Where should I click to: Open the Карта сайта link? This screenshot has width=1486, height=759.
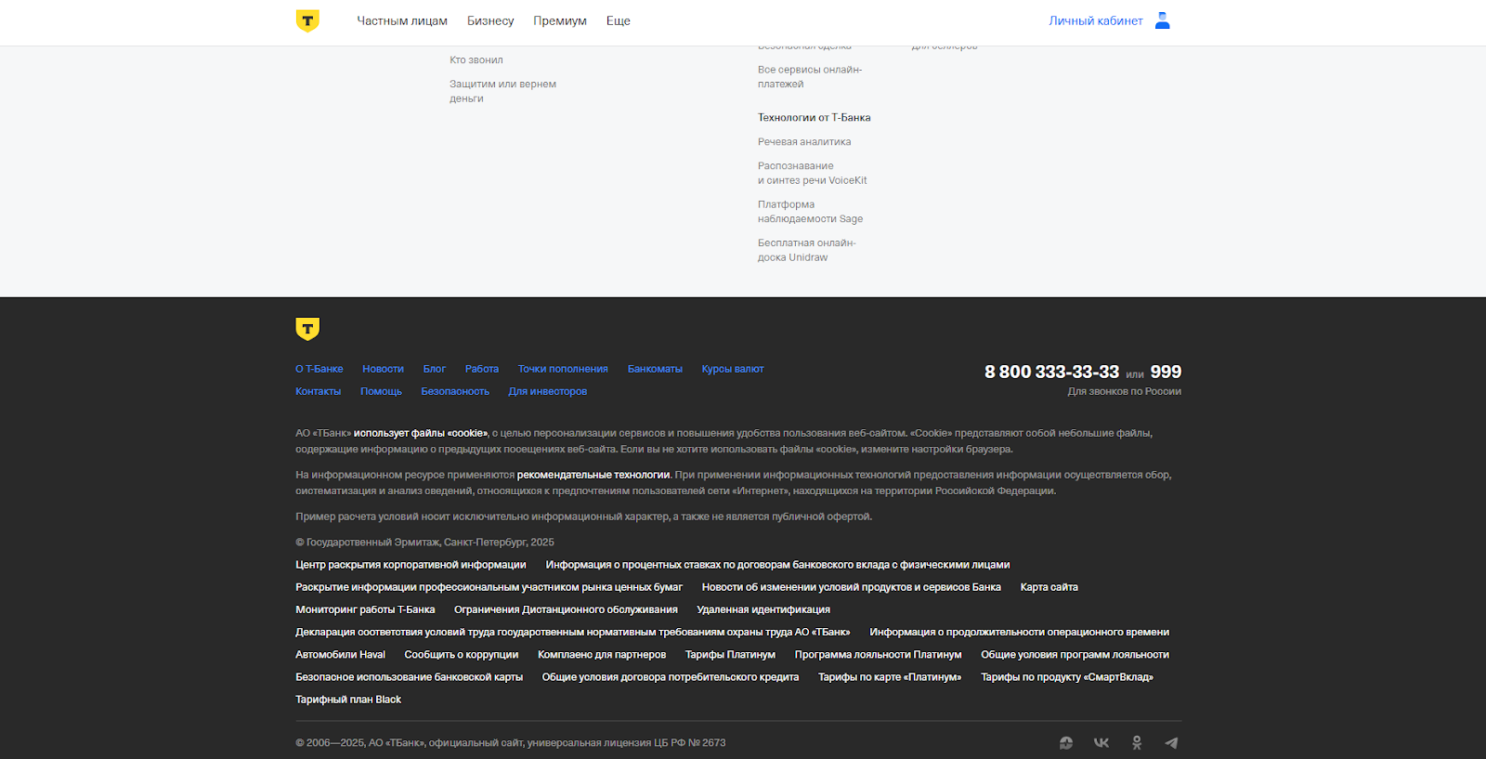[1049, 587]
